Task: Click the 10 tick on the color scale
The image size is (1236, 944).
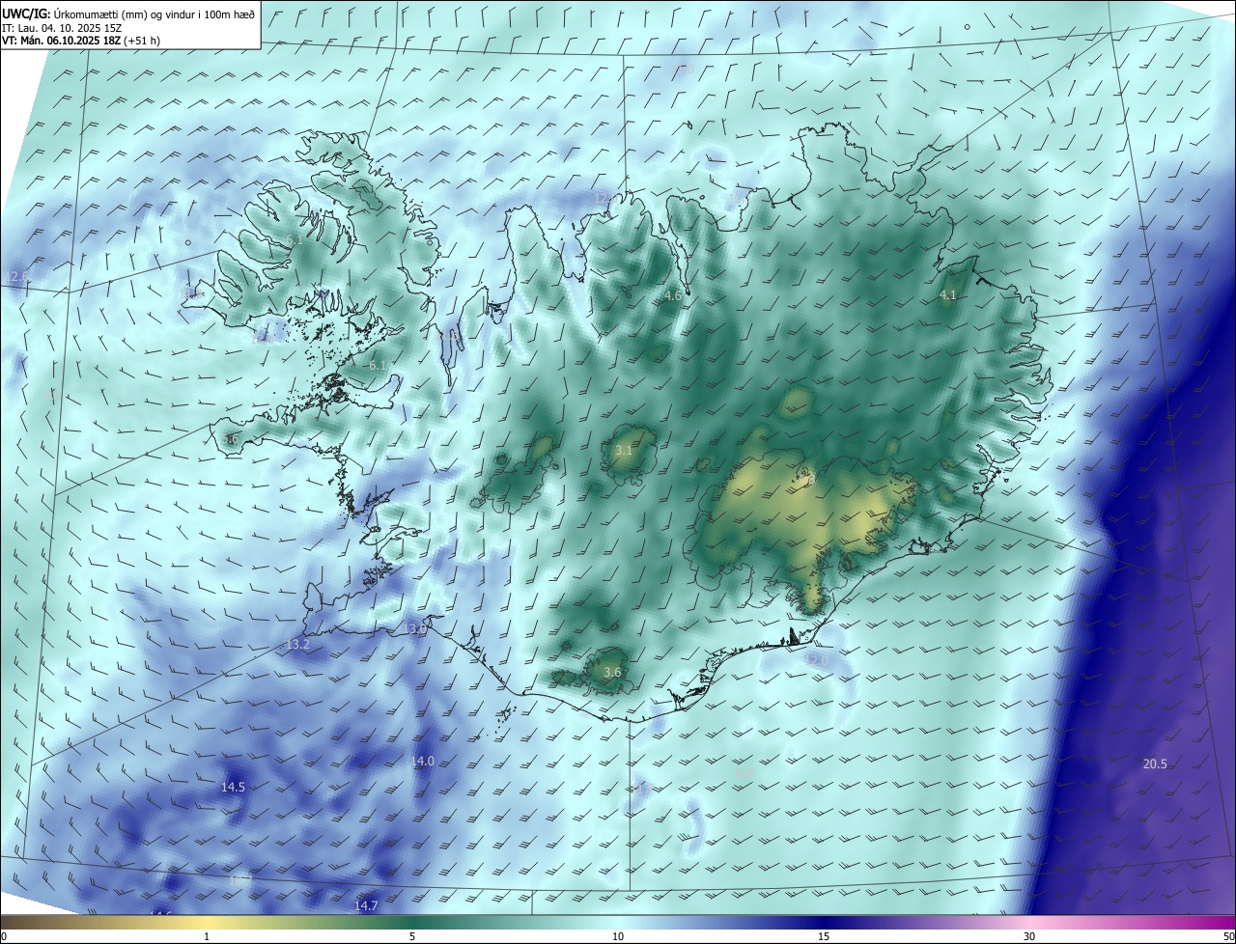Action: 618,936
